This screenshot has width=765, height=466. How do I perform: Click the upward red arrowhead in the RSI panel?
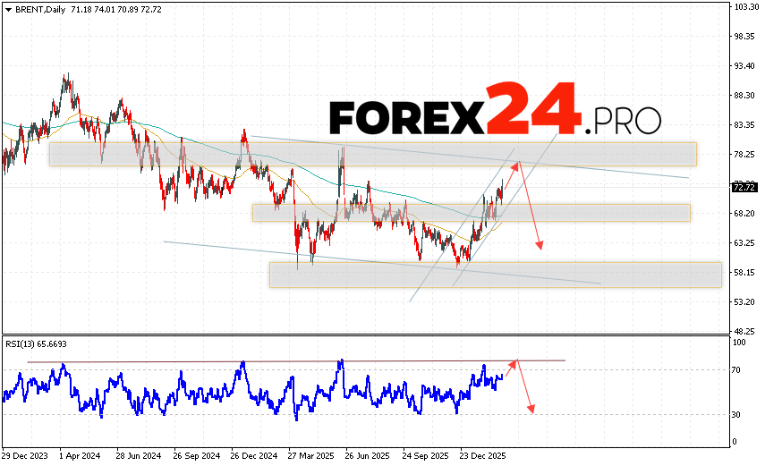pyautogui.click(x=514, y=362)
